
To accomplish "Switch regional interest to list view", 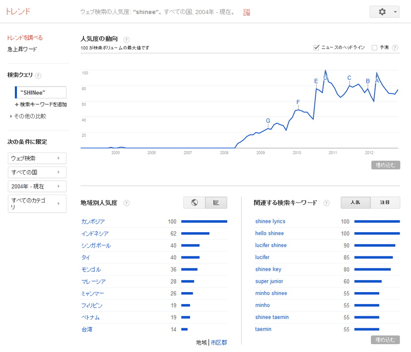I will click(x=216, y=202).
